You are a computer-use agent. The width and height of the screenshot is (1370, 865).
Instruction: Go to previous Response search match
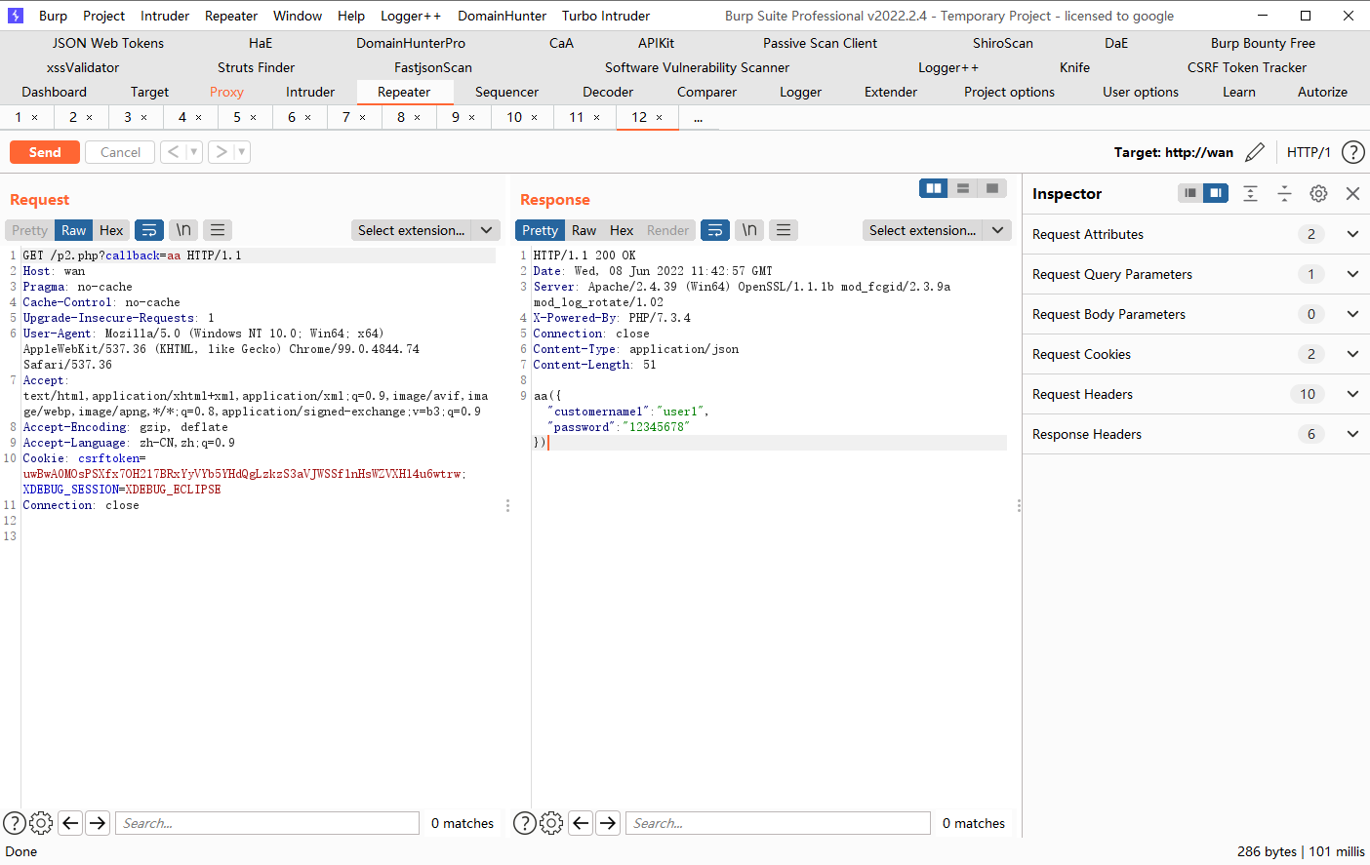(x=581, y=823)
